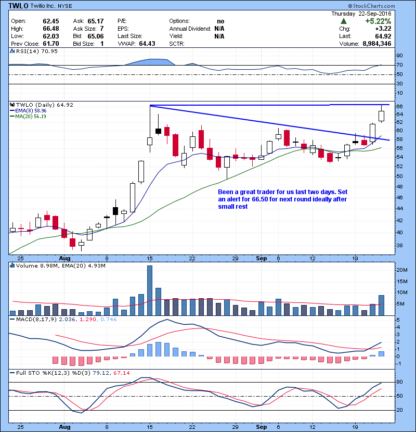Click the Last price 64.92 in header
The height and width of the screenshot is (432, 416).
tap(383, 36)
